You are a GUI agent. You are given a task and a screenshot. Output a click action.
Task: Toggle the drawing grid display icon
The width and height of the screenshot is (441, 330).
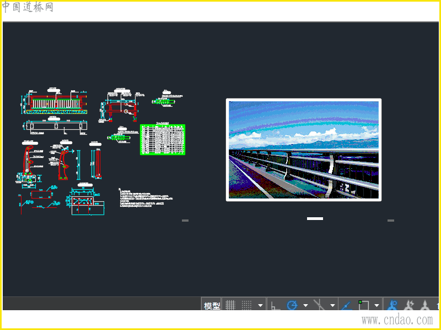click(x=230, y=305)
